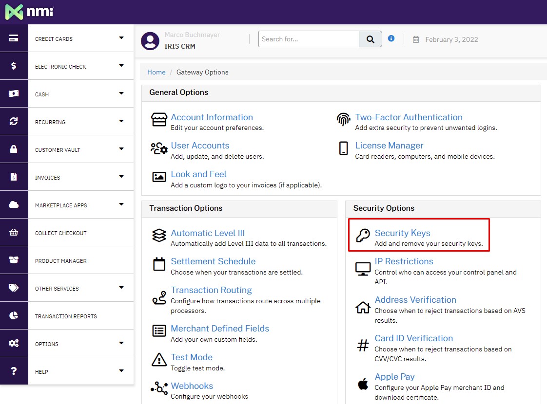Click the Collect Checkout basket icon
The width and height of the screenshot is (547, 404).
(x=14, y=232)
